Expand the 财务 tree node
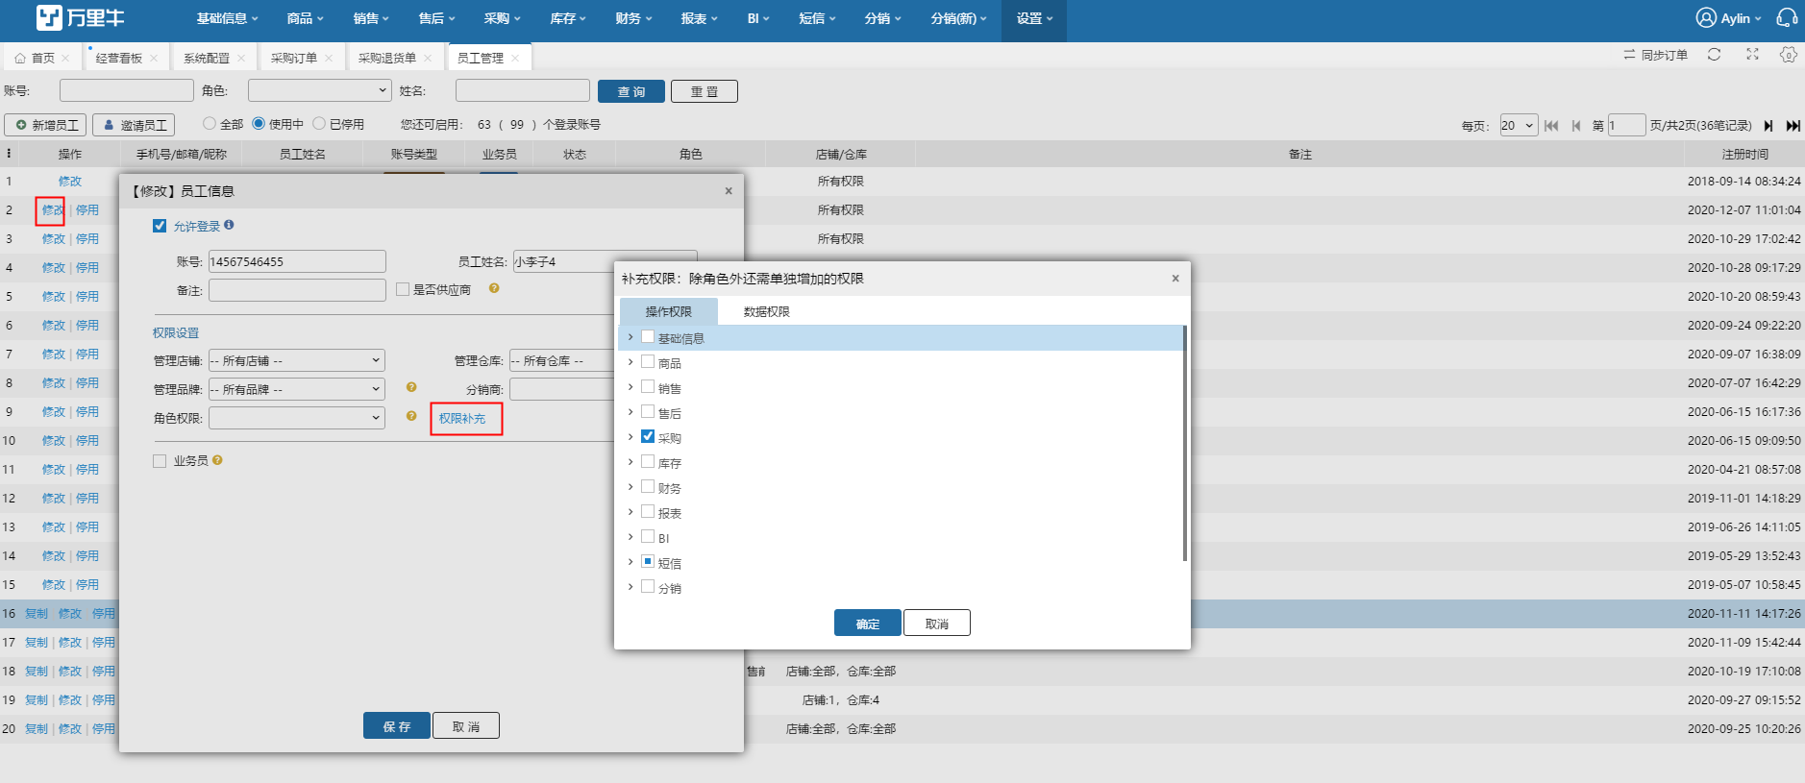1805x783 pixels. tap(631, 487)
